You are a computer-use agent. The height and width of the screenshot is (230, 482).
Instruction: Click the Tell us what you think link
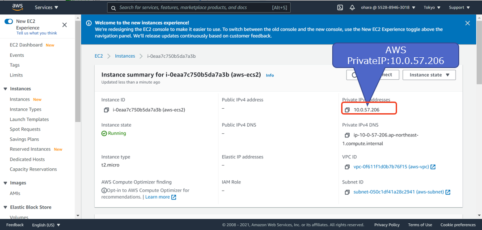(x=37, y=33)
